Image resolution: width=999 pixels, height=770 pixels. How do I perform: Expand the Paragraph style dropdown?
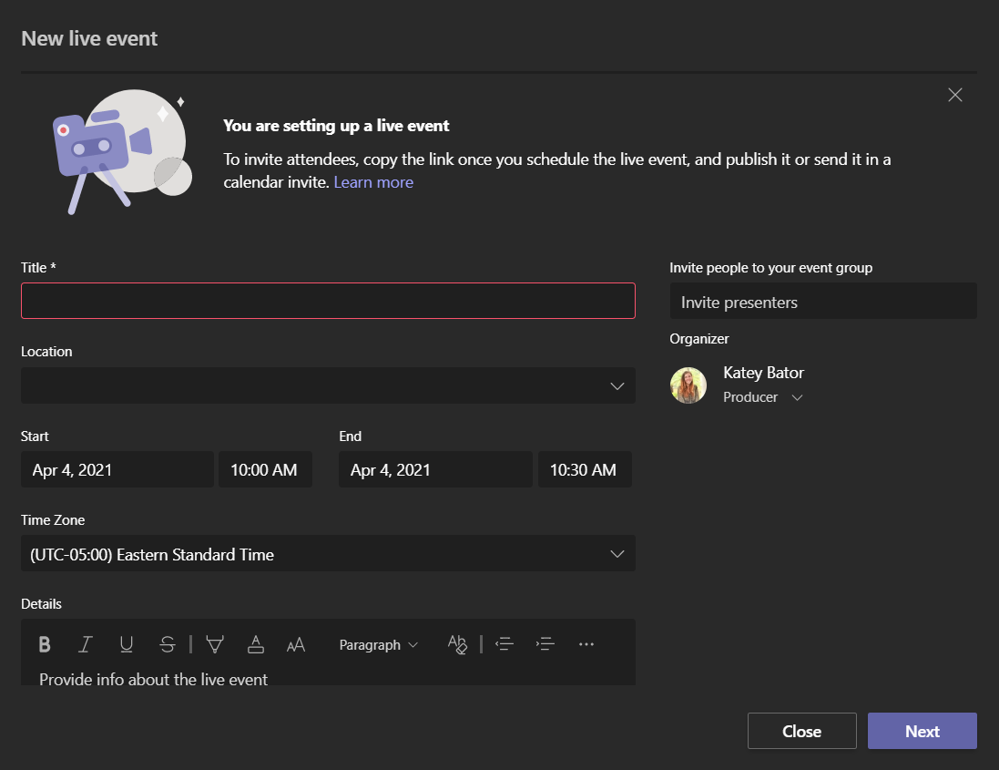[x=379, y=645]
